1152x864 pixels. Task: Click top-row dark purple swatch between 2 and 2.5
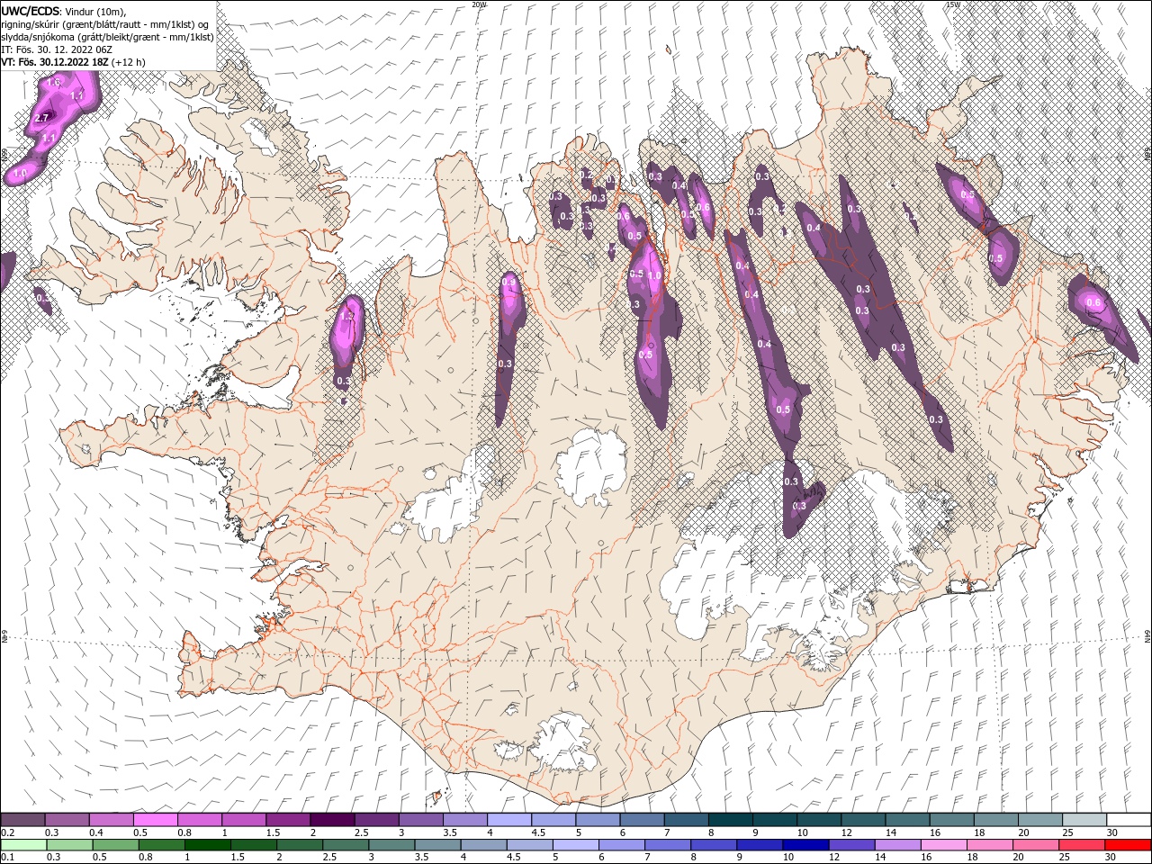click(x=332, y=819)
